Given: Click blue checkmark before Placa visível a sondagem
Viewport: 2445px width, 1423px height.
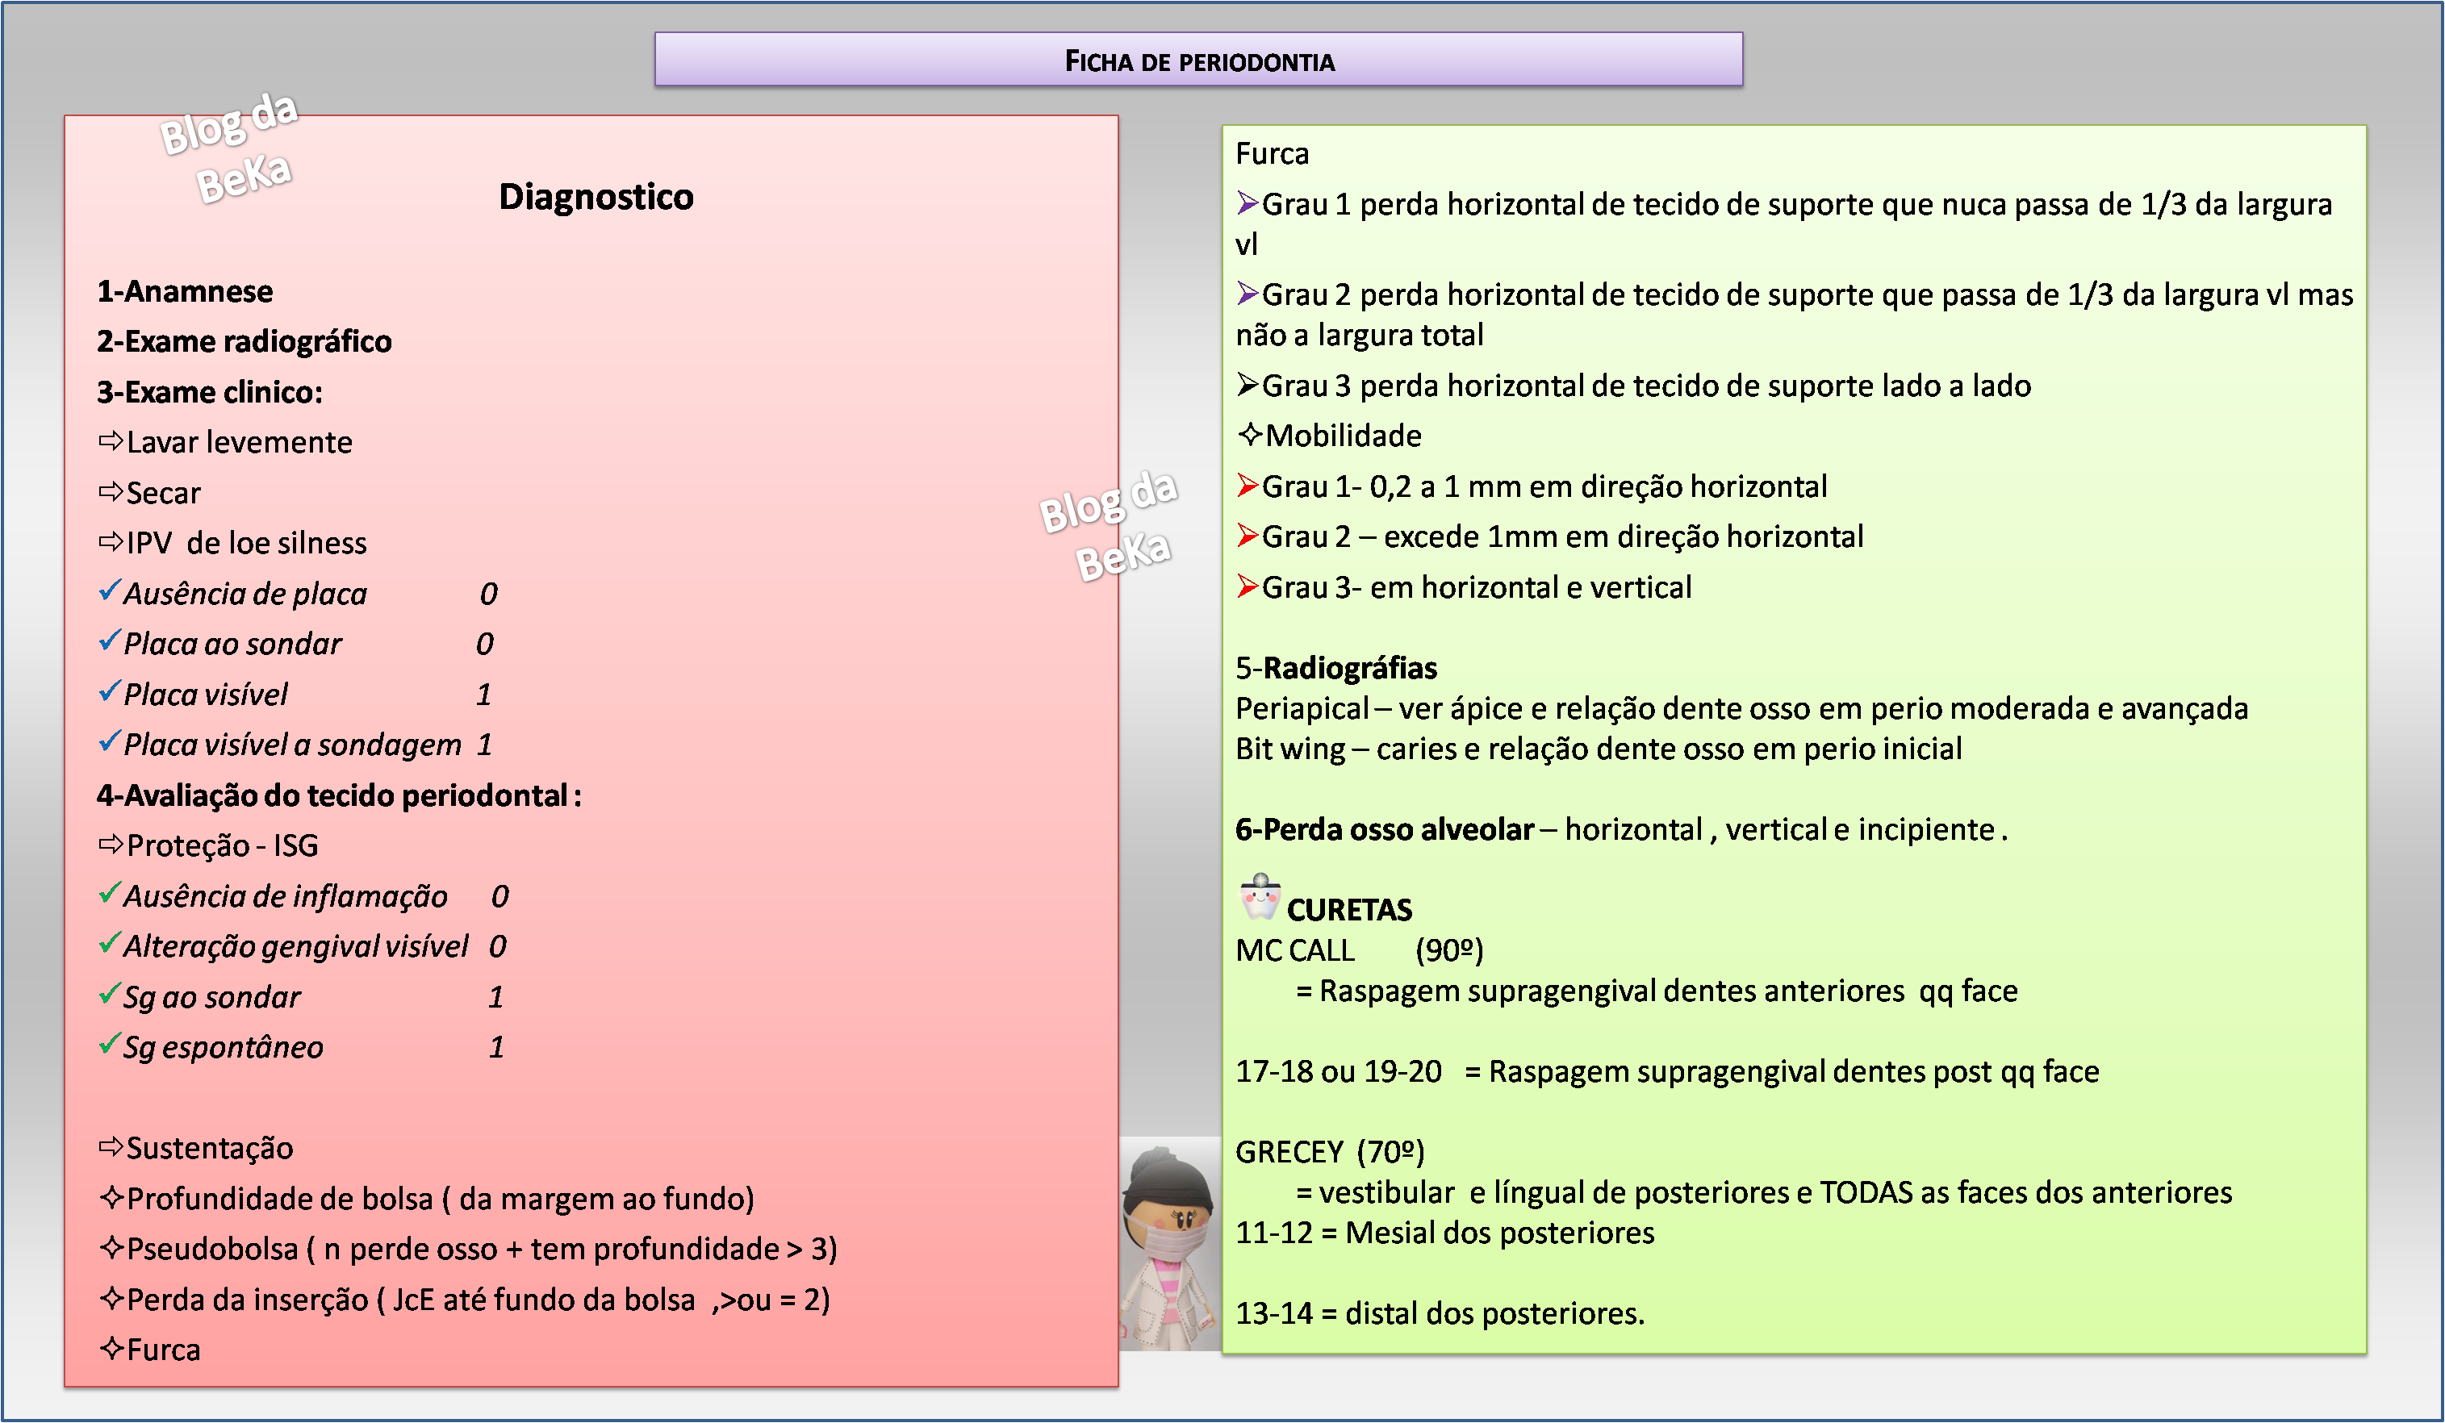Looking at the screenshot, I should [x=110, y=741].
